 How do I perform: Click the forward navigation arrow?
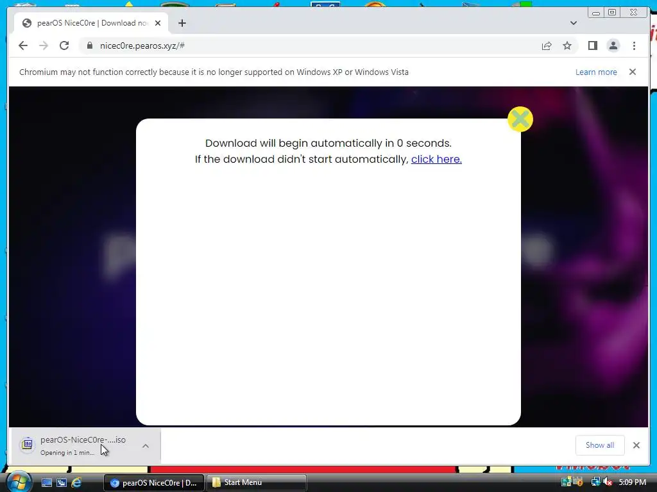44,45
